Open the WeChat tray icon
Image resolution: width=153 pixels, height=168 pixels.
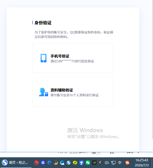[88, 163]
